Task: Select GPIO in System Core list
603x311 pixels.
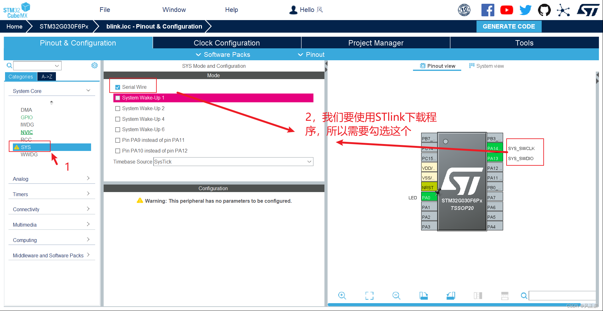Action: pos(27,117)
